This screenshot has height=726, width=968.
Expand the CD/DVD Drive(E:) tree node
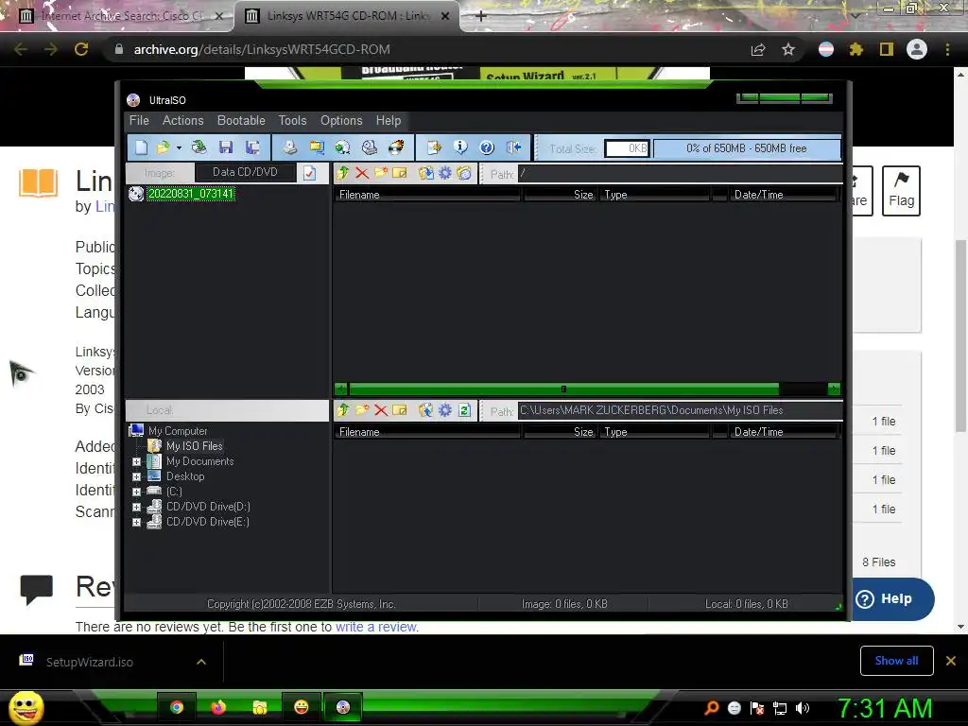pos(136,522)
